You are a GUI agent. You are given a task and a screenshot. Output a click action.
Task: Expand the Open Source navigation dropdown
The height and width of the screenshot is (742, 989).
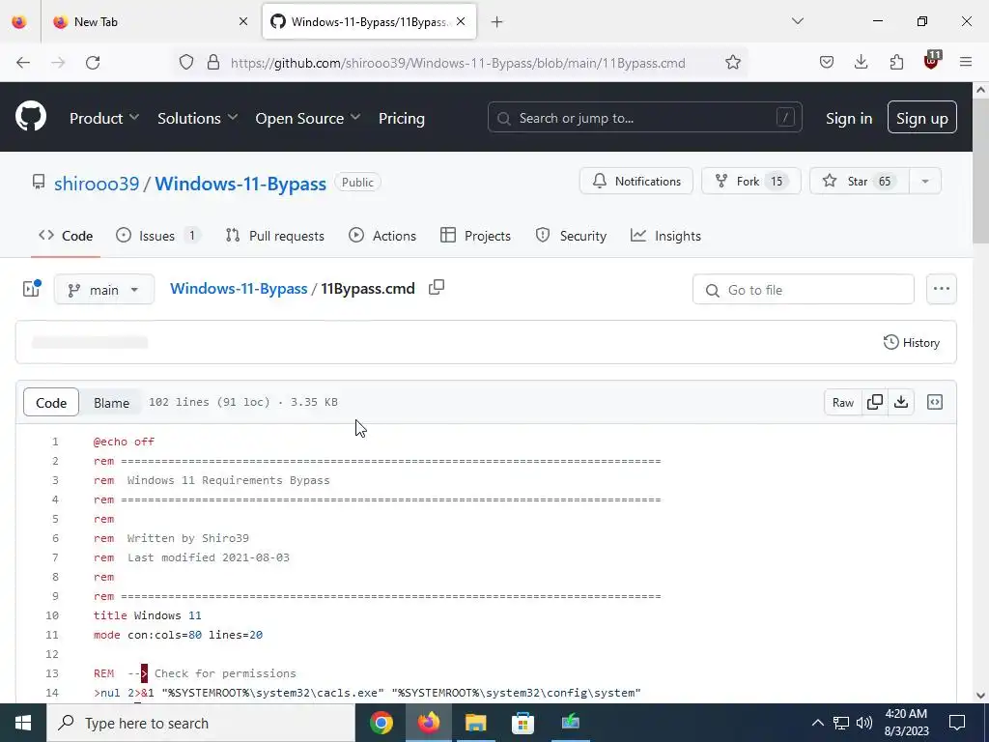coord(308,118)
